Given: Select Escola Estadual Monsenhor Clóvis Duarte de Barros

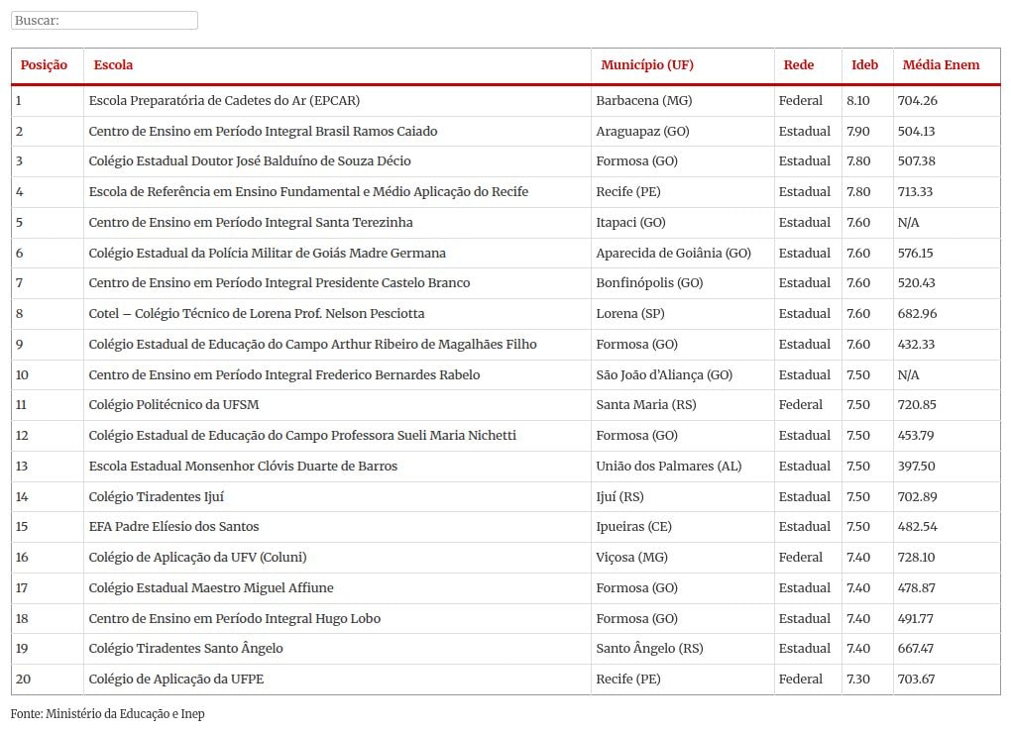Looking at the screenshot, I should (x=243, y=466).
